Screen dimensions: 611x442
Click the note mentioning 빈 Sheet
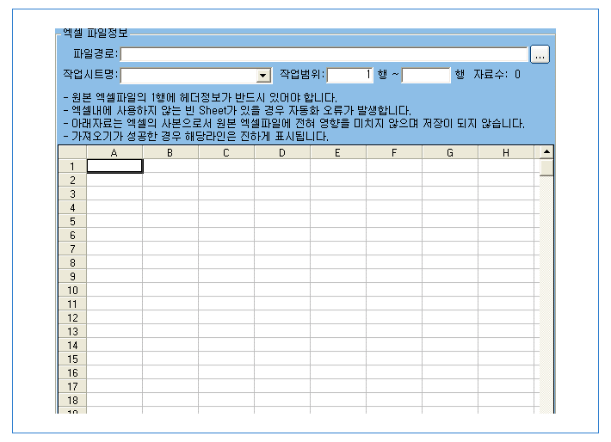(x=238, y=111)
